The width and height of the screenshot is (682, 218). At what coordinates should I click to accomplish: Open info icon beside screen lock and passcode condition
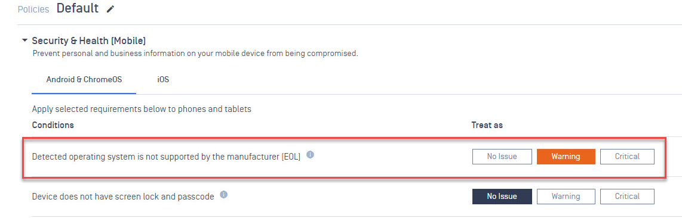[223, 195]
